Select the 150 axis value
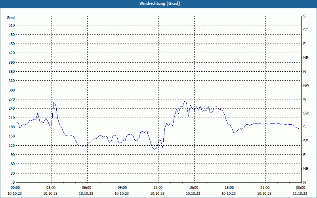 (12, 136)
